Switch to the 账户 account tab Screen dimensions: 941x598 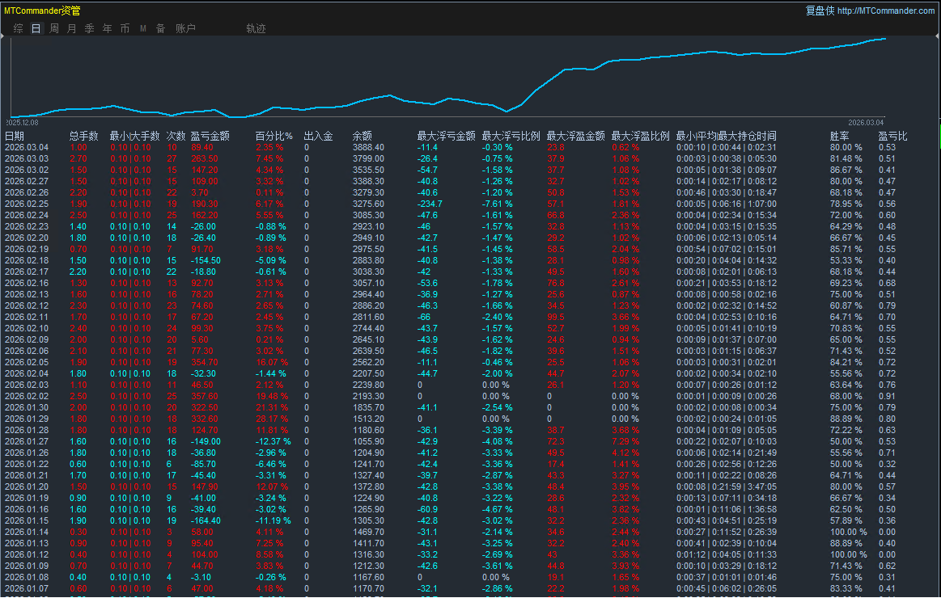[185, 28]
